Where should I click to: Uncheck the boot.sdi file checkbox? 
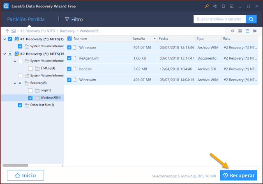69,69
